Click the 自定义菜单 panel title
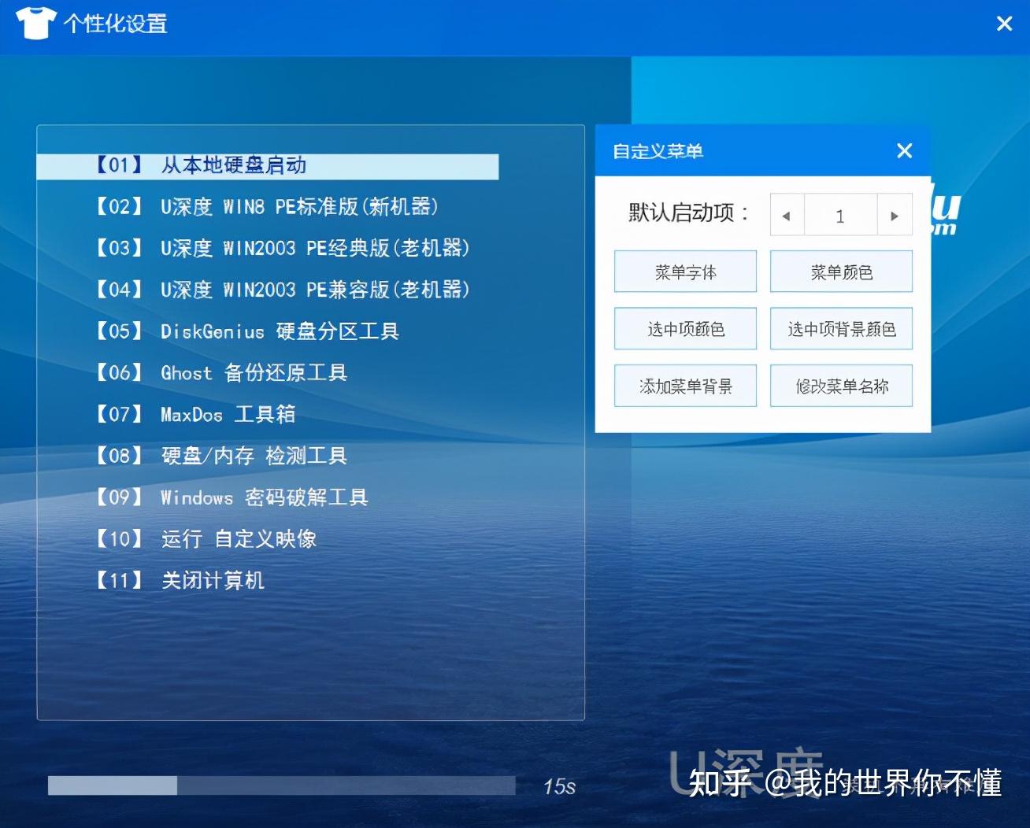This screenshot has width=1030, height=828. coord(658,151)
